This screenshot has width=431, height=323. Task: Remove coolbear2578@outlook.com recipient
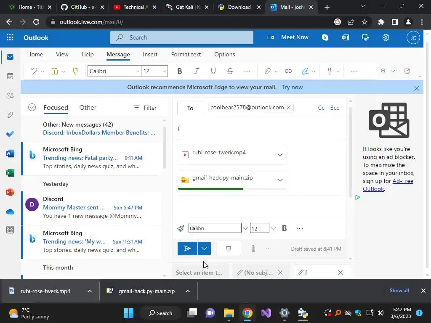point(289,107)
